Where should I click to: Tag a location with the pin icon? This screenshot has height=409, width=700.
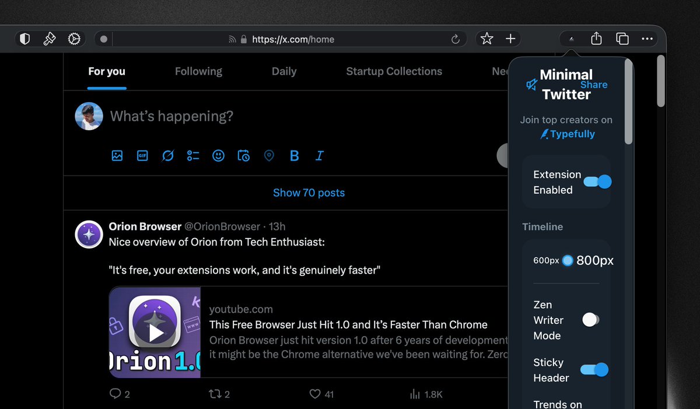click(269, 156)
